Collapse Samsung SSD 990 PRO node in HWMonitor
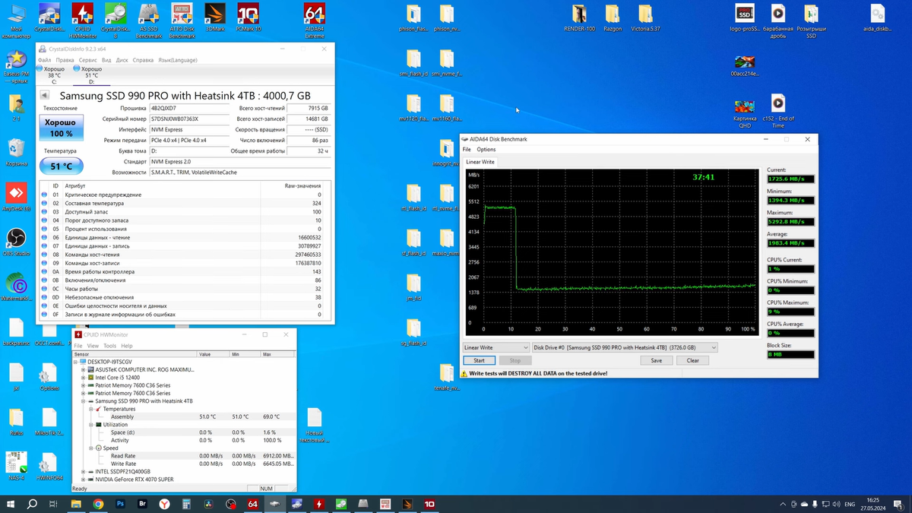The image size is (912, 513). coord(83,401)
